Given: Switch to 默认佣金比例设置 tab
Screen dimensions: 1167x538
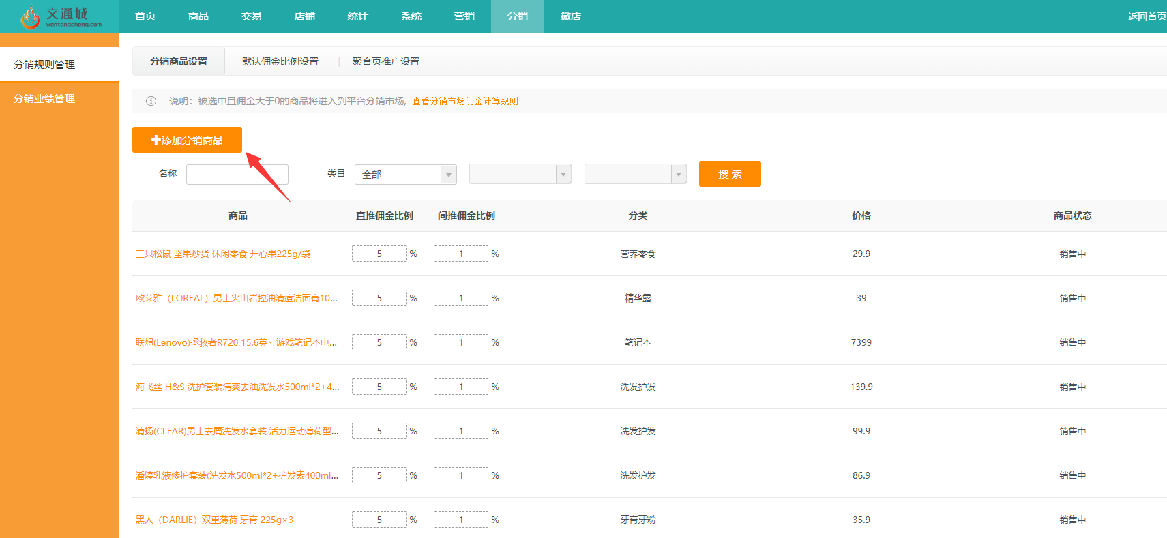Looking at the screenshot, I should click(280, 61).
